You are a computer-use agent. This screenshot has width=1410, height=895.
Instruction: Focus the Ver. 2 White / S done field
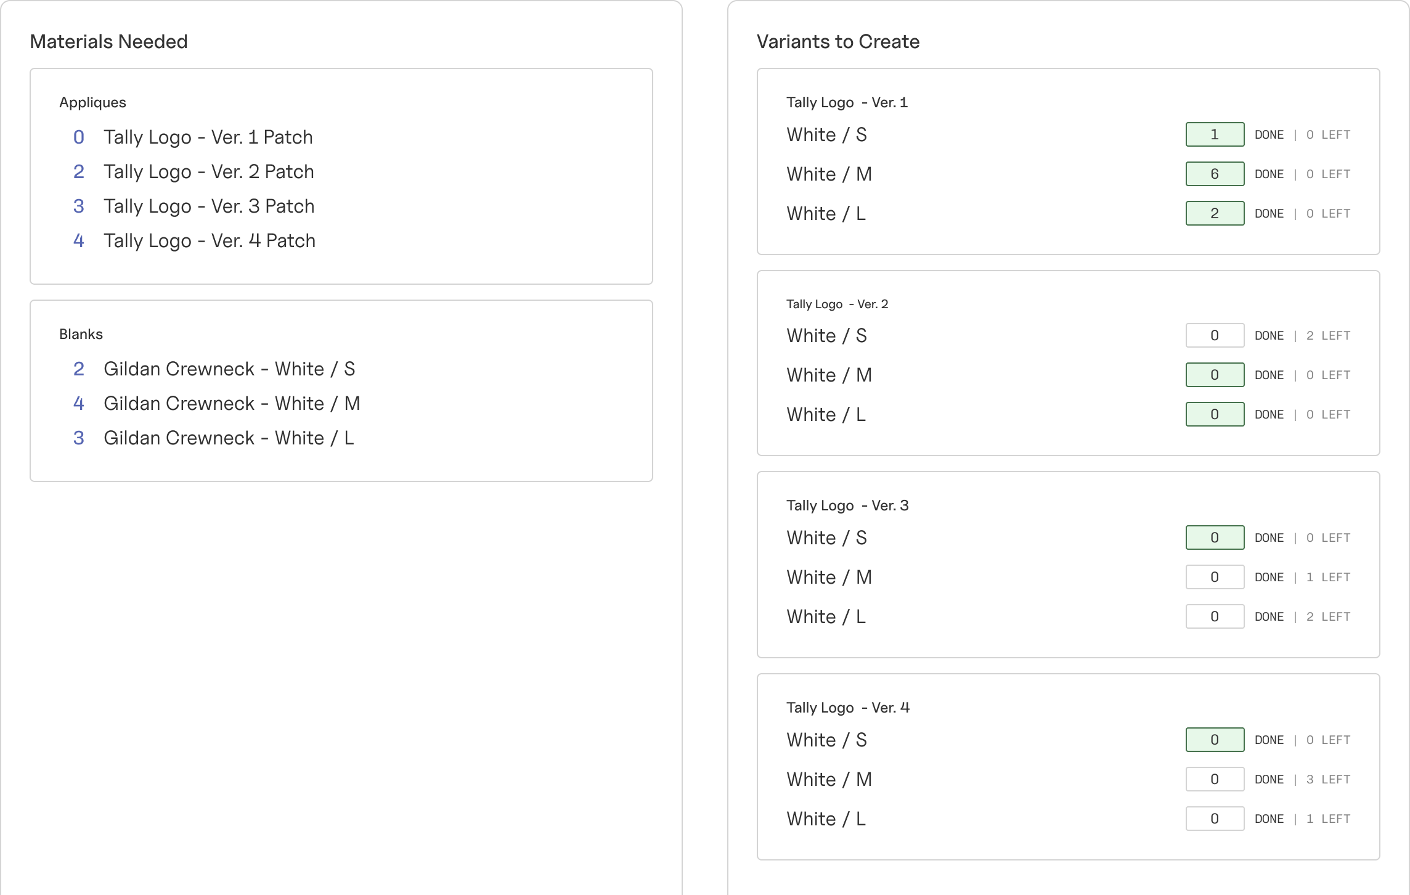(1215, 336)
